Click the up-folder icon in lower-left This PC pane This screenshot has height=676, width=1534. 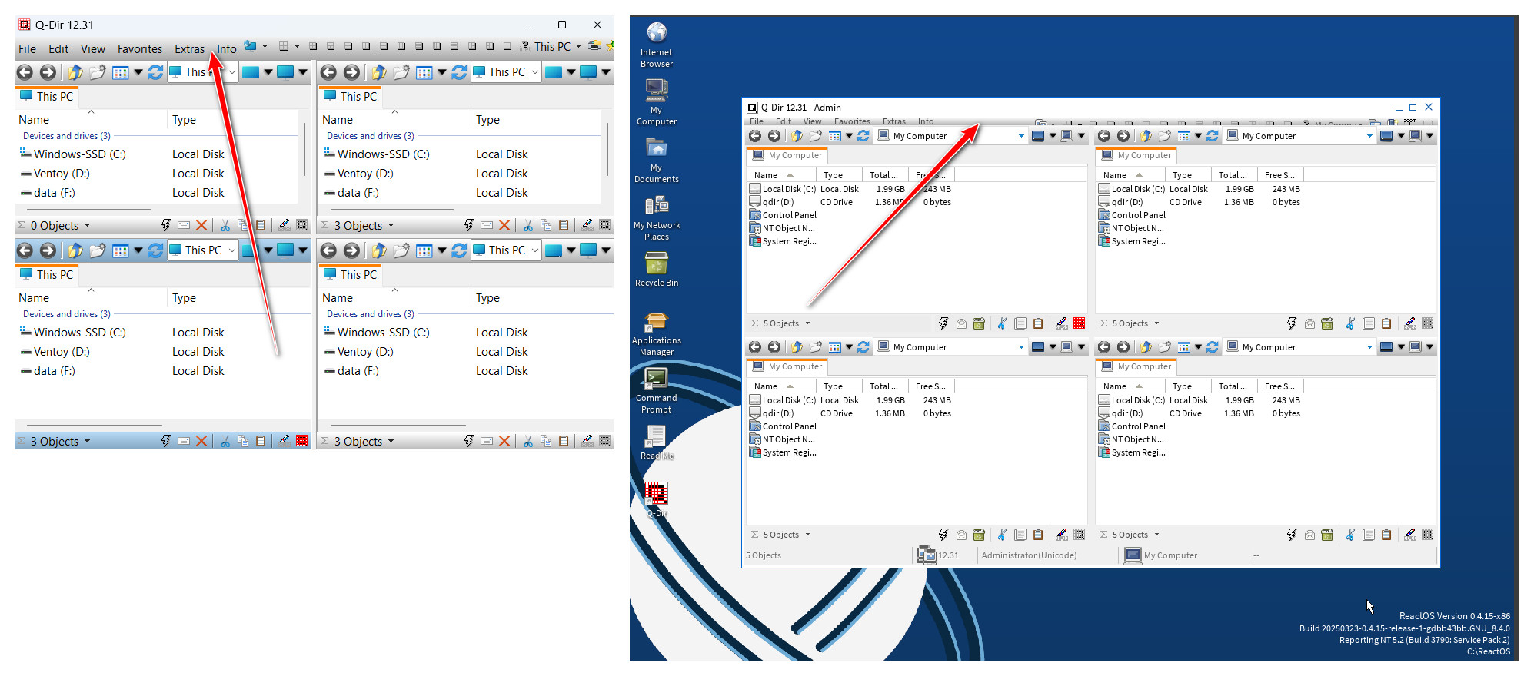[x=75, y=250]
